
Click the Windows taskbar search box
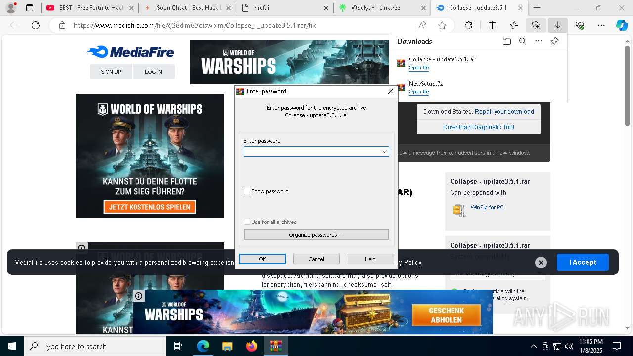click(x=95, y=346)
